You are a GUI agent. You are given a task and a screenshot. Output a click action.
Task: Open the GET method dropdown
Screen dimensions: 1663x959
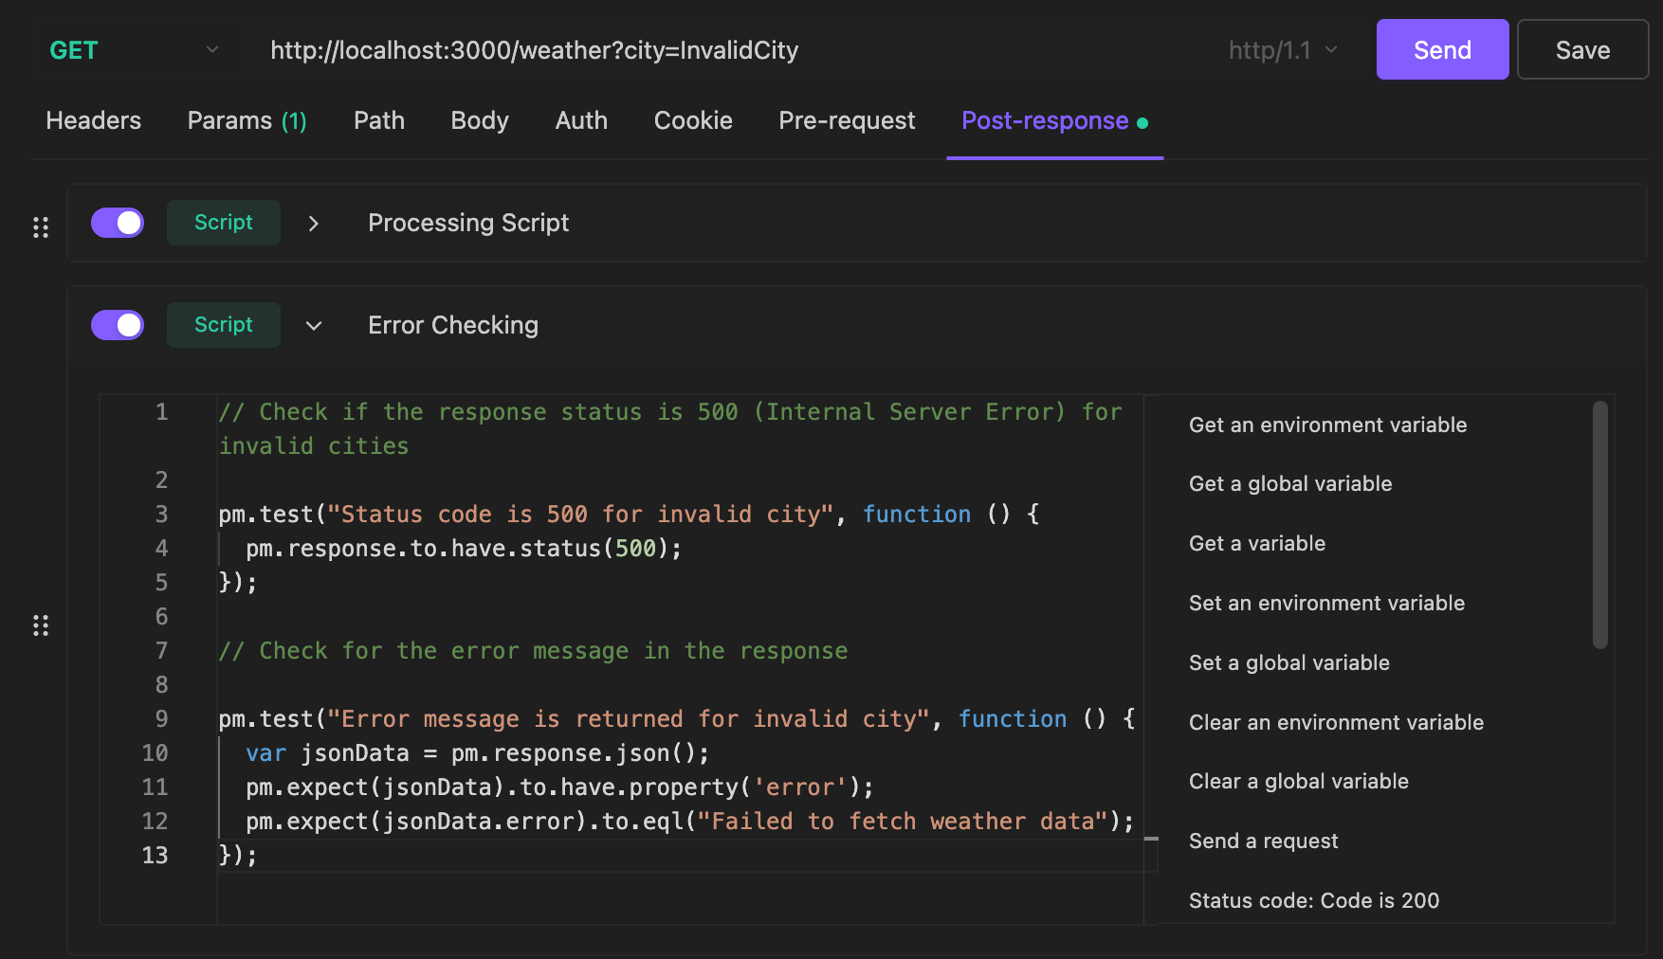pos(134,50)
